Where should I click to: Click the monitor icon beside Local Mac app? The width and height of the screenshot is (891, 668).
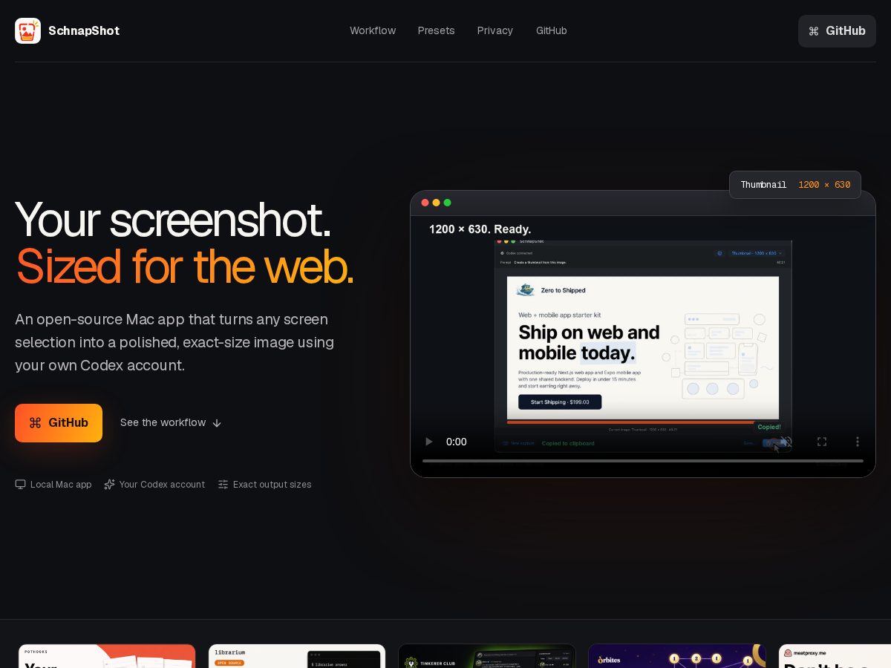21,485
